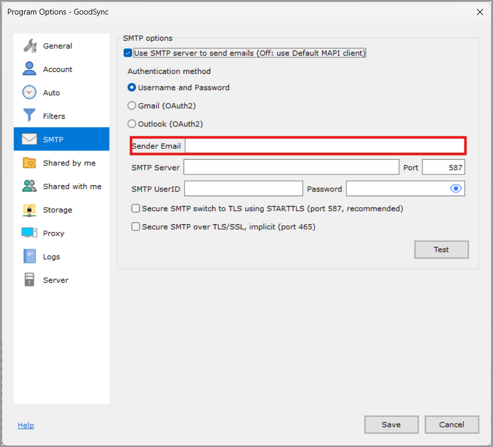Image resolution: width=493 pixels, height=447 pixels.
Task: Select Username and Password authentication
Action: point(132,87)
